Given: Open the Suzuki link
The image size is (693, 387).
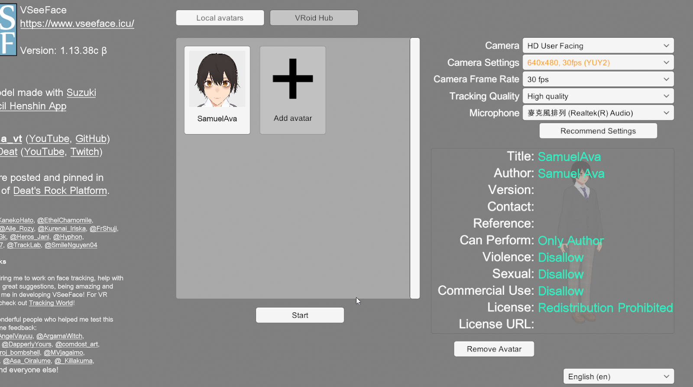Looking at the screenshot, I should pyautogui.click(x=81, y=93).
